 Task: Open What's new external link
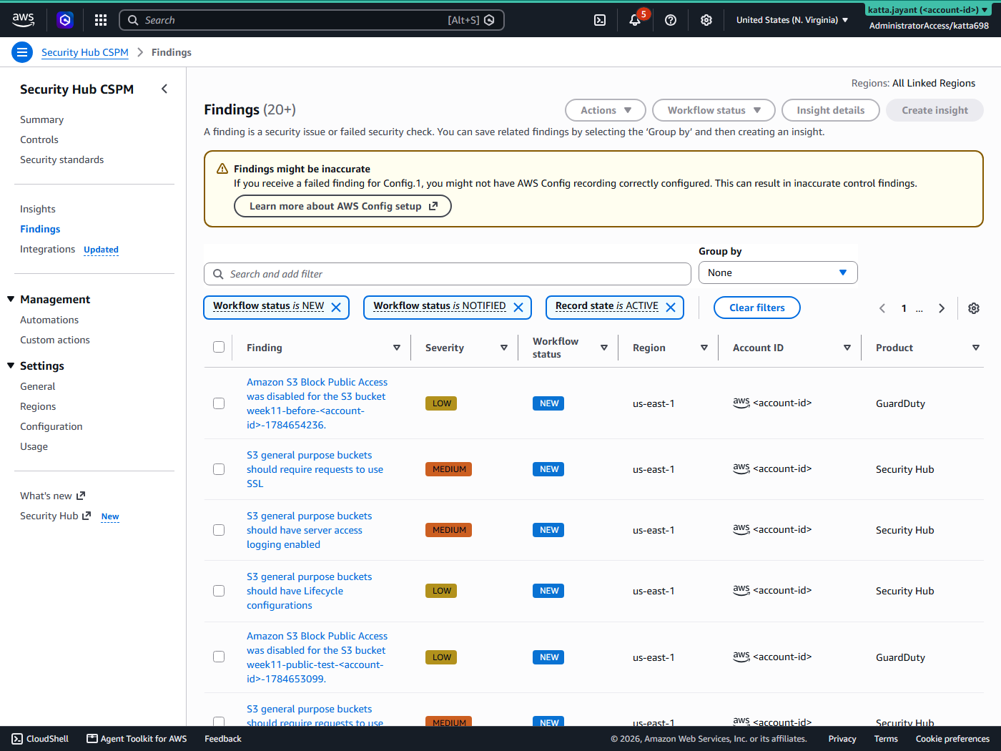[x=53, y=496]
